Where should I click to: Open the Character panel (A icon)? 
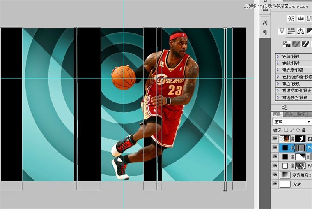pyautogui.click(x=265, y=23)
